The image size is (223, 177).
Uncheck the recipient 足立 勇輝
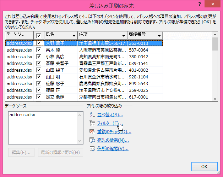(39, 97)
